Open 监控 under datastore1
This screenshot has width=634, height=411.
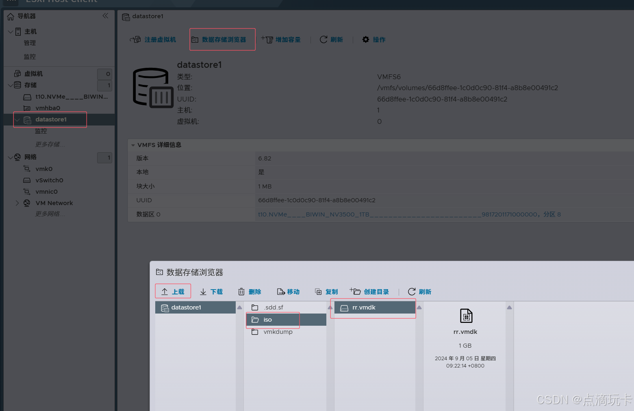coord(41,131)
